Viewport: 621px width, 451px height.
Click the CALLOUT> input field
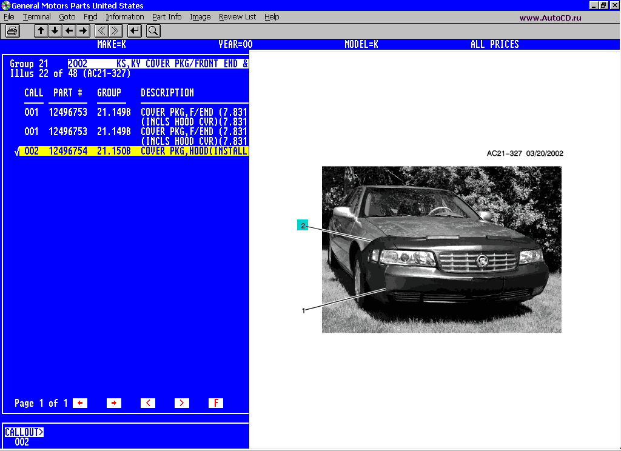click(24, 432)
